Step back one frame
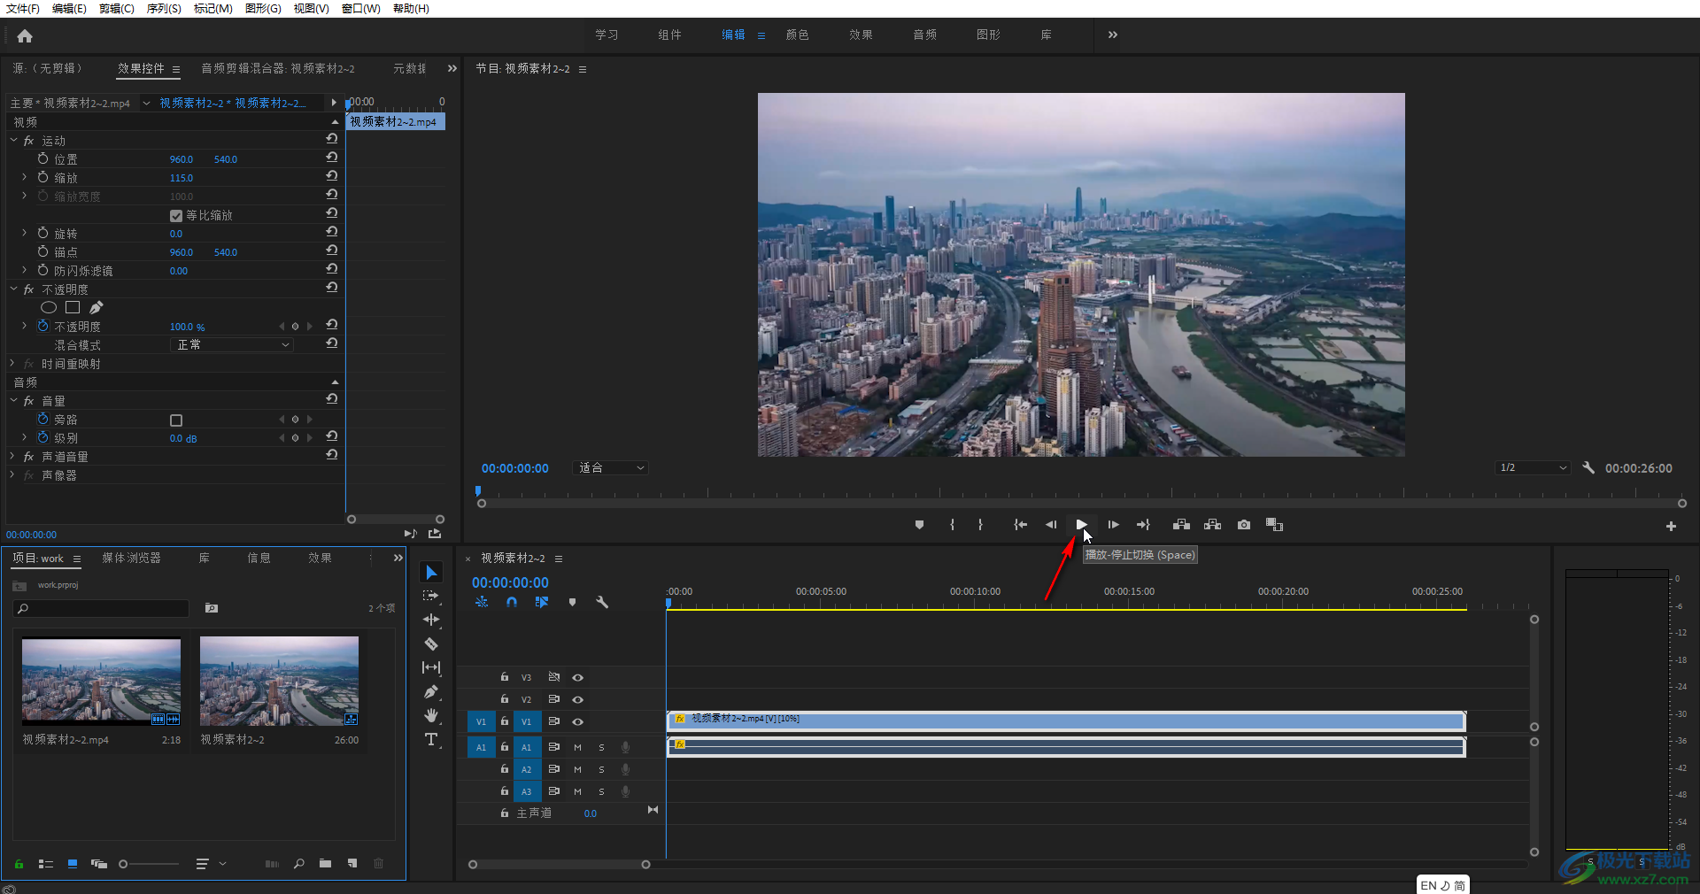The width and height of the screenshot is (1700, 894). pos(1051,525)
